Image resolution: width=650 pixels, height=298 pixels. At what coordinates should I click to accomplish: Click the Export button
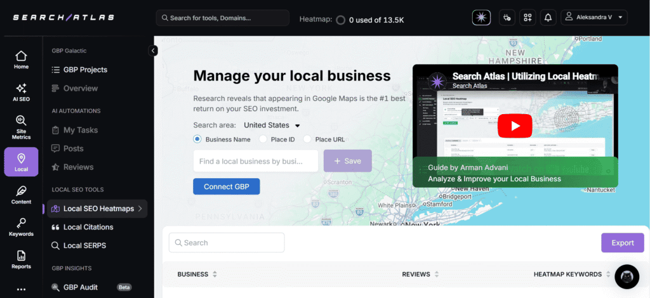click(623, 243)
